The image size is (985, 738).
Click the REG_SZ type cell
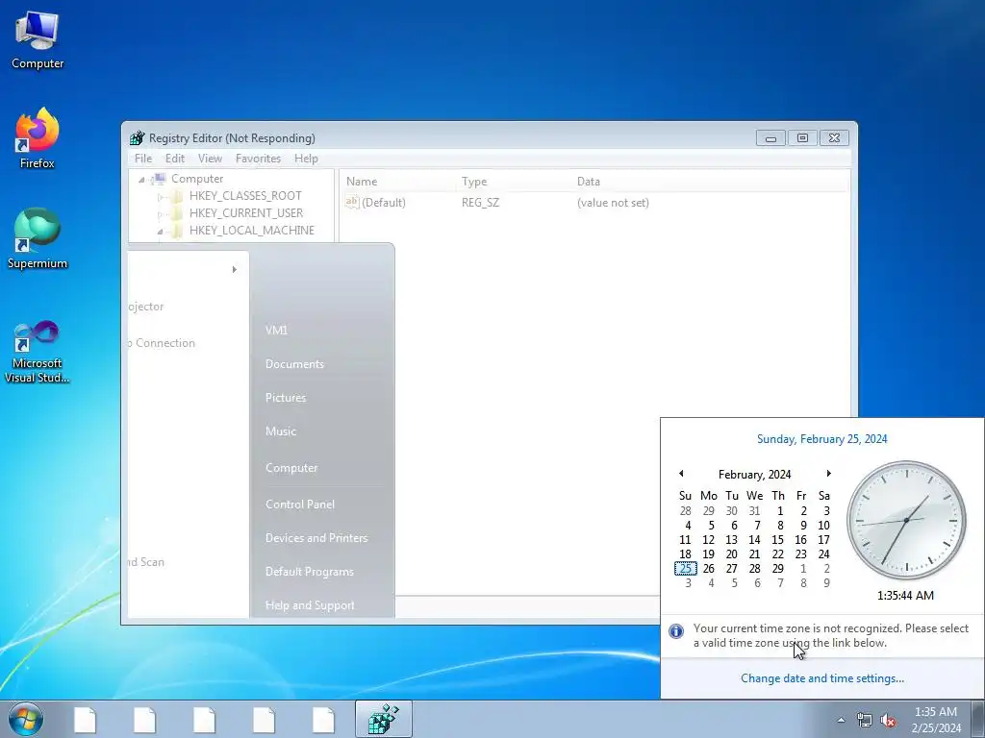point(481,203)
